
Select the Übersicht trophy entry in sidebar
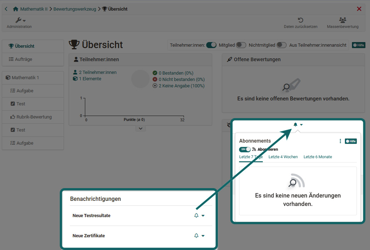[22, 46]
